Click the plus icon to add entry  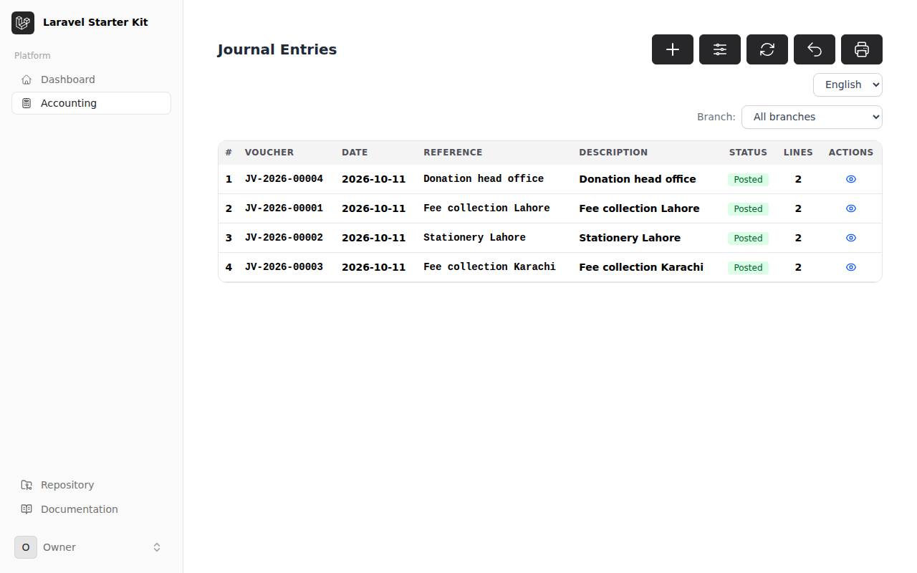tap(672, 49)
